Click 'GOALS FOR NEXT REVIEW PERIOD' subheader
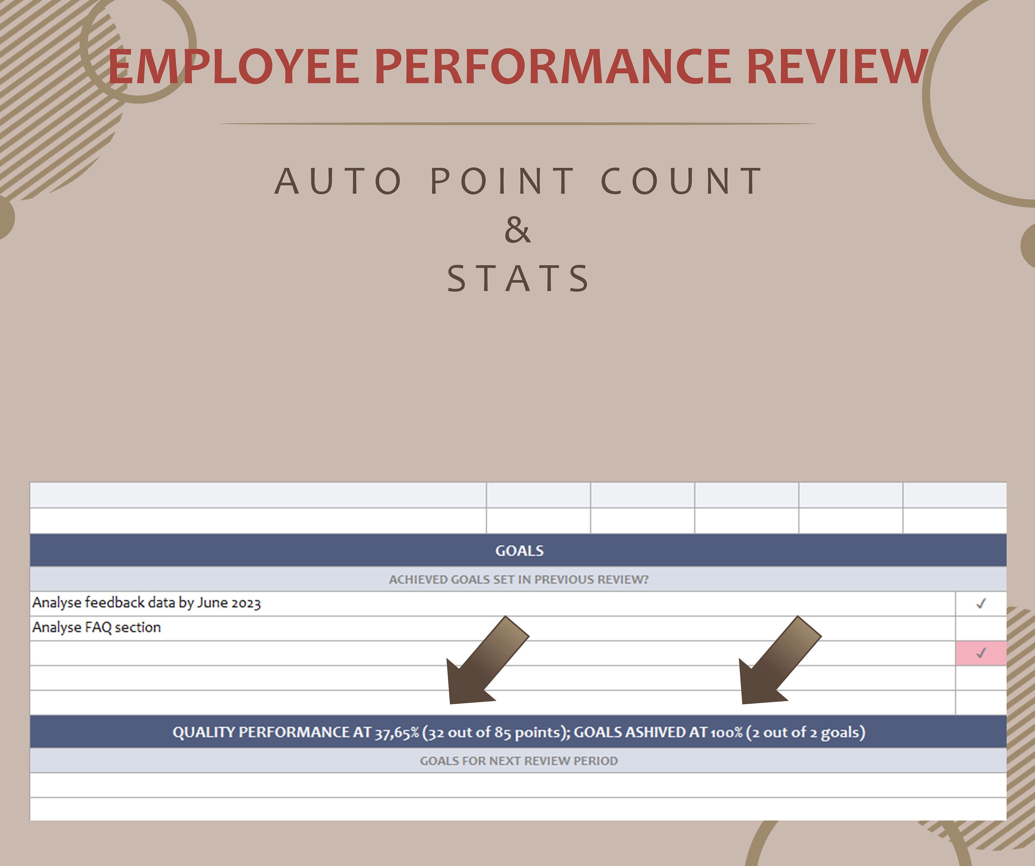Image resolution: width=1035 pixels, height=866 pixels. 518,760
